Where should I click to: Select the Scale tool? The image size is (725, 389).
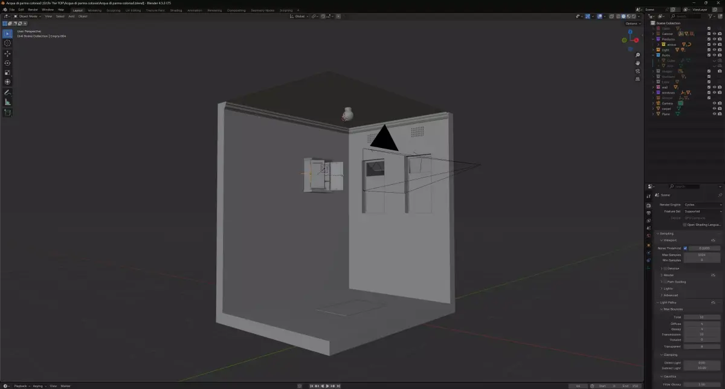8,72
